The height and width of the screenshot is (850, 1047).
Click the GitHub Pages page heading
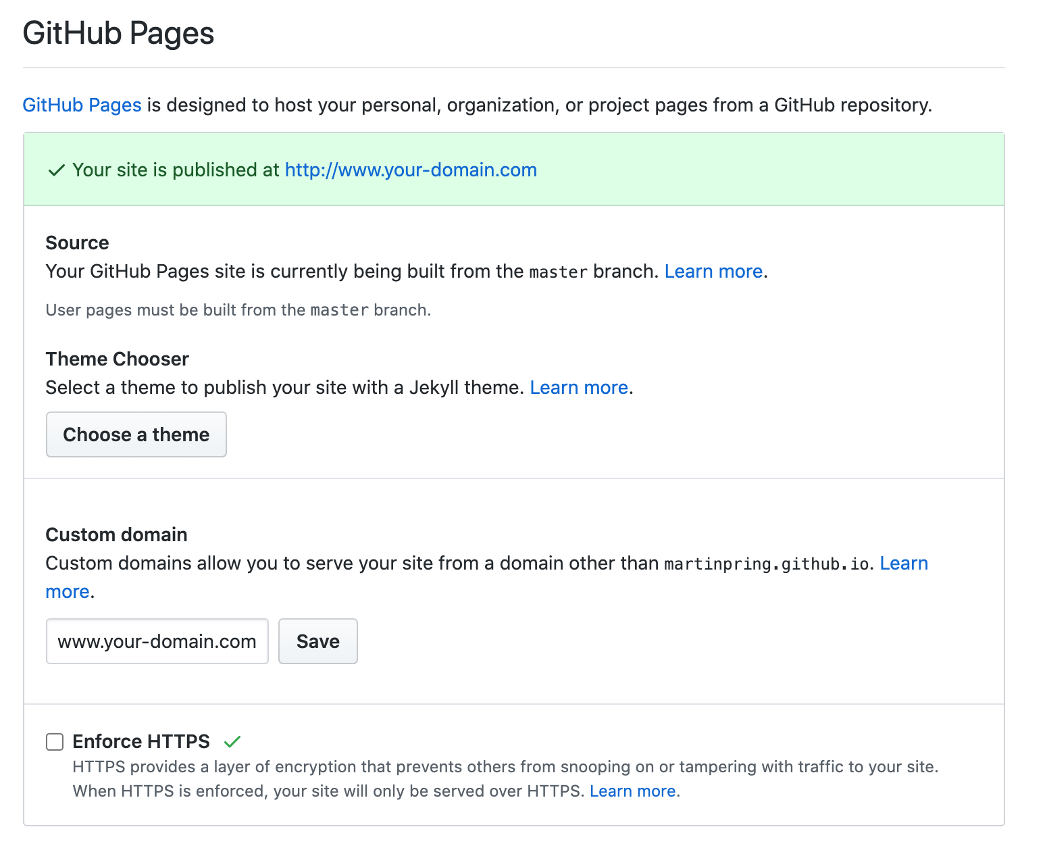[118, 34]
